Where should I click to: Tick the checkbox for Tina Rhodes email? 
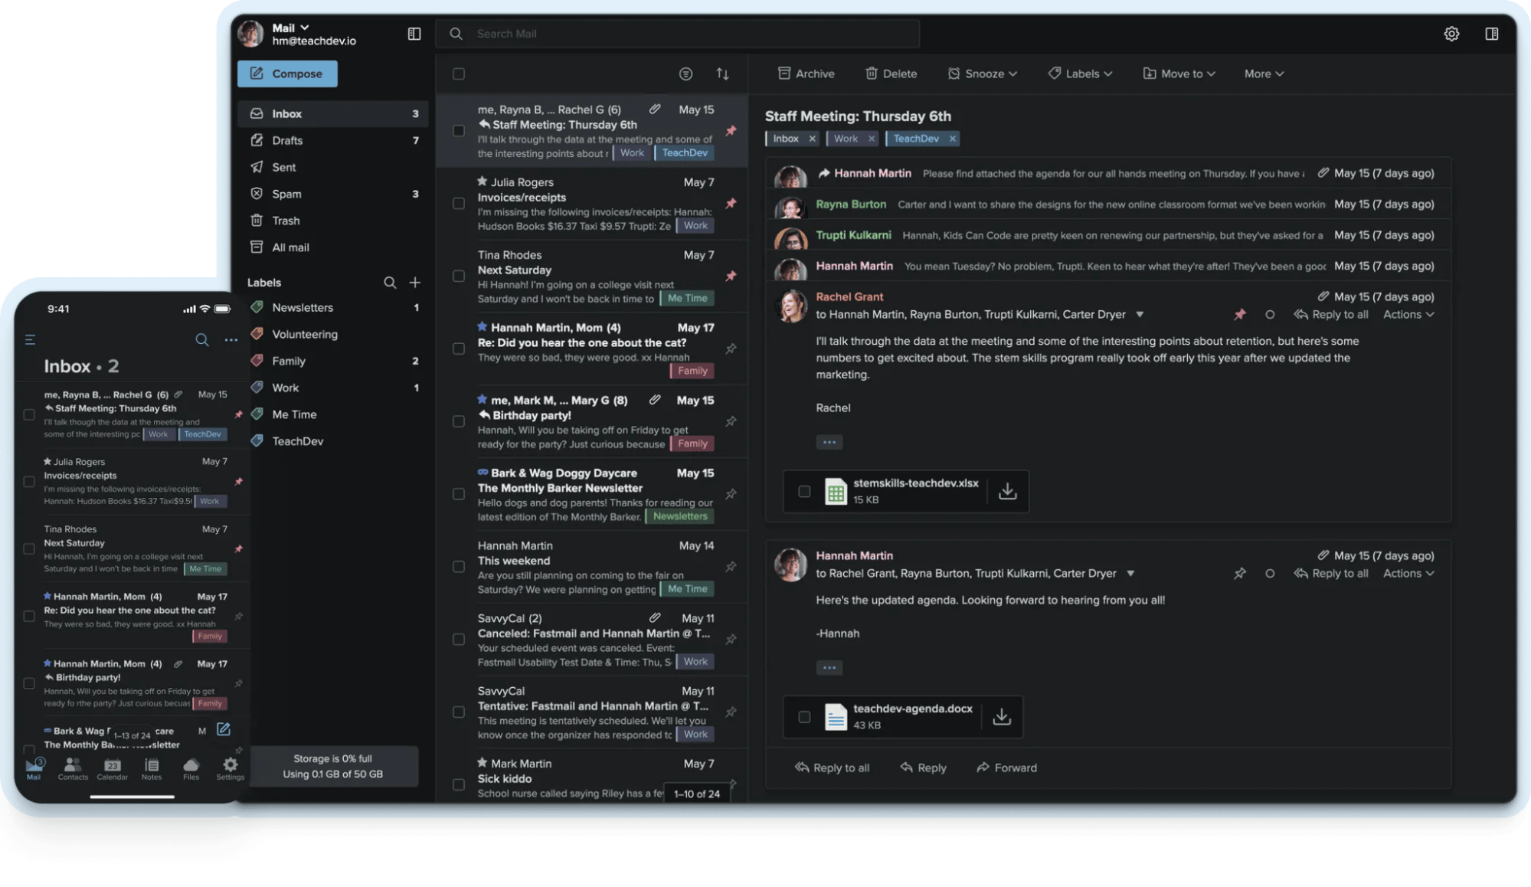459,276
